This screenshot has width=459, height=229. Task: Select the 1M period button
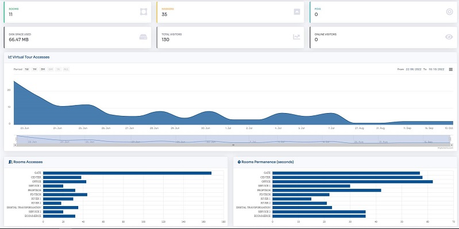[34, 69]
